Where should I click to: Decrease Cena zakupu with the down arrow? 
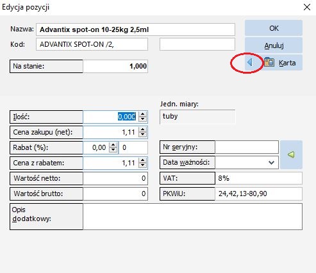[x=142, y=135]
